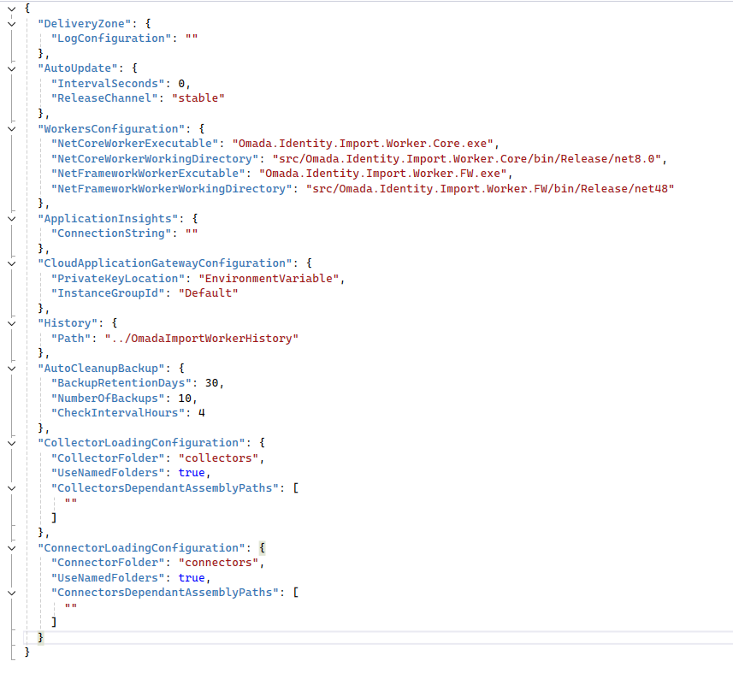
Task: Collapse the CollectorLoadingConfiguration section
Action: pos(11,442)
